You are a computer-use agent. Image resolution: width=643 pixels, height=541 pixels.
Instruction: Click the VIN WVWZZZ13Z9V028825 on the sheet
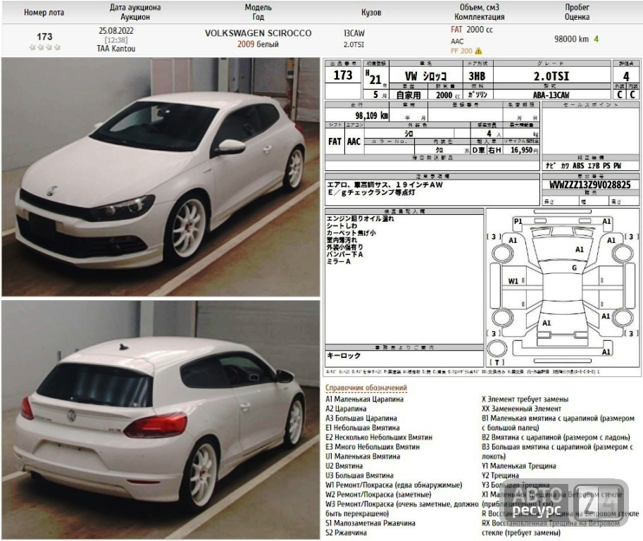tap(589, 185)
